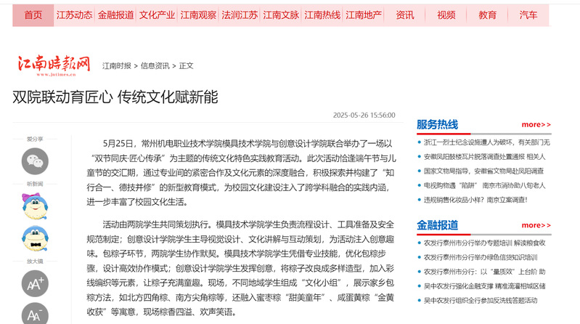The width and height of the screenshot is (580, 324).
Task: Go to 金融报道 in navigation bar
Action: 115,15
